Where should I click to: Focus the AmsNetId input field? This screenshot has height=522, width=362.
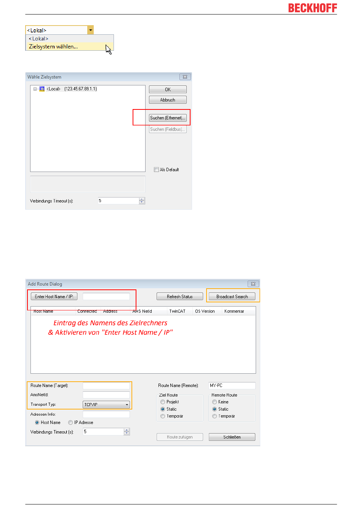[x=106, y=395]
